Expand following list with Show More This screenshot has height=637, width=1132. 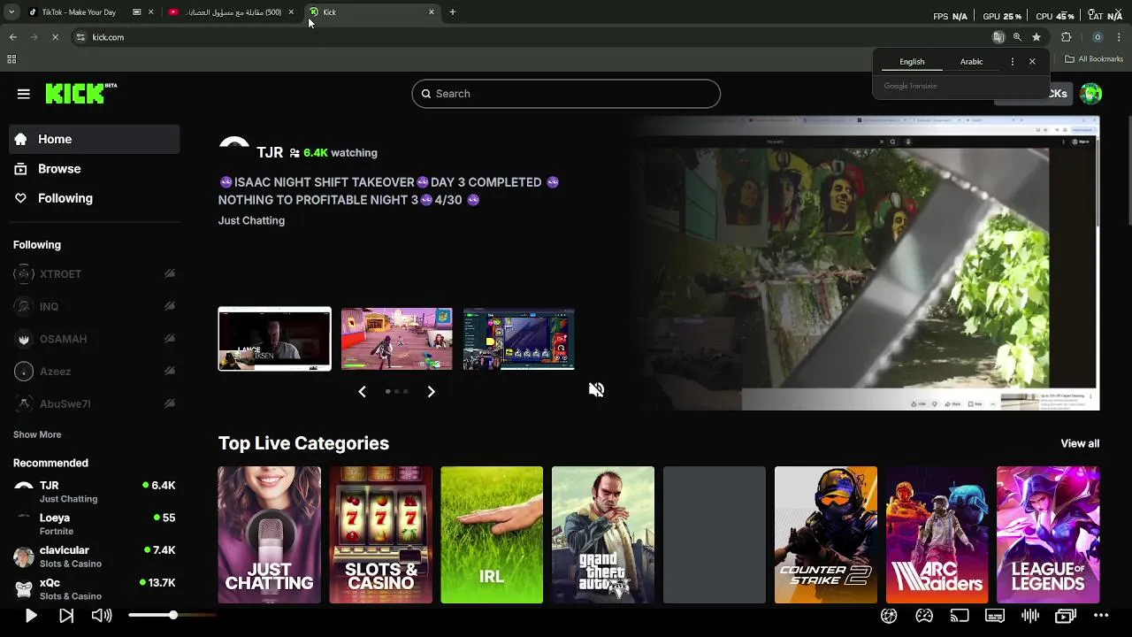37,434
